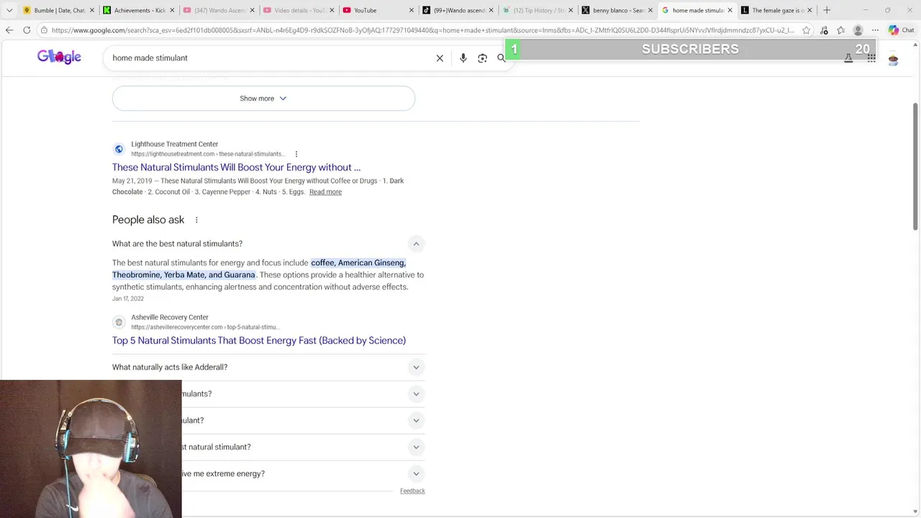Clear the search box with X icon
921x518 pixels.
(x=440, y=58)
